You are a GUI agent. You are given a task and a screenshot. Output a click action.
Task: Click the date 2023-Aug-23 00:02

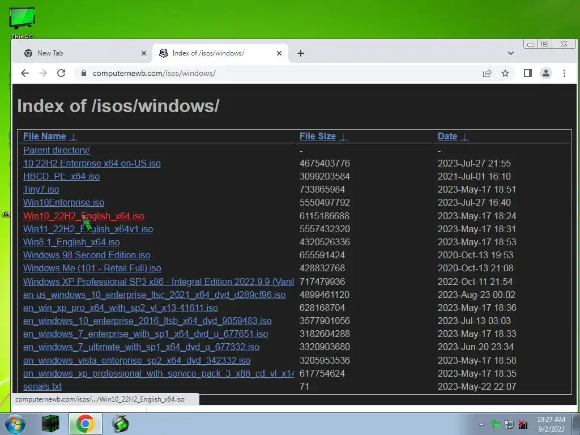(476, 295)
